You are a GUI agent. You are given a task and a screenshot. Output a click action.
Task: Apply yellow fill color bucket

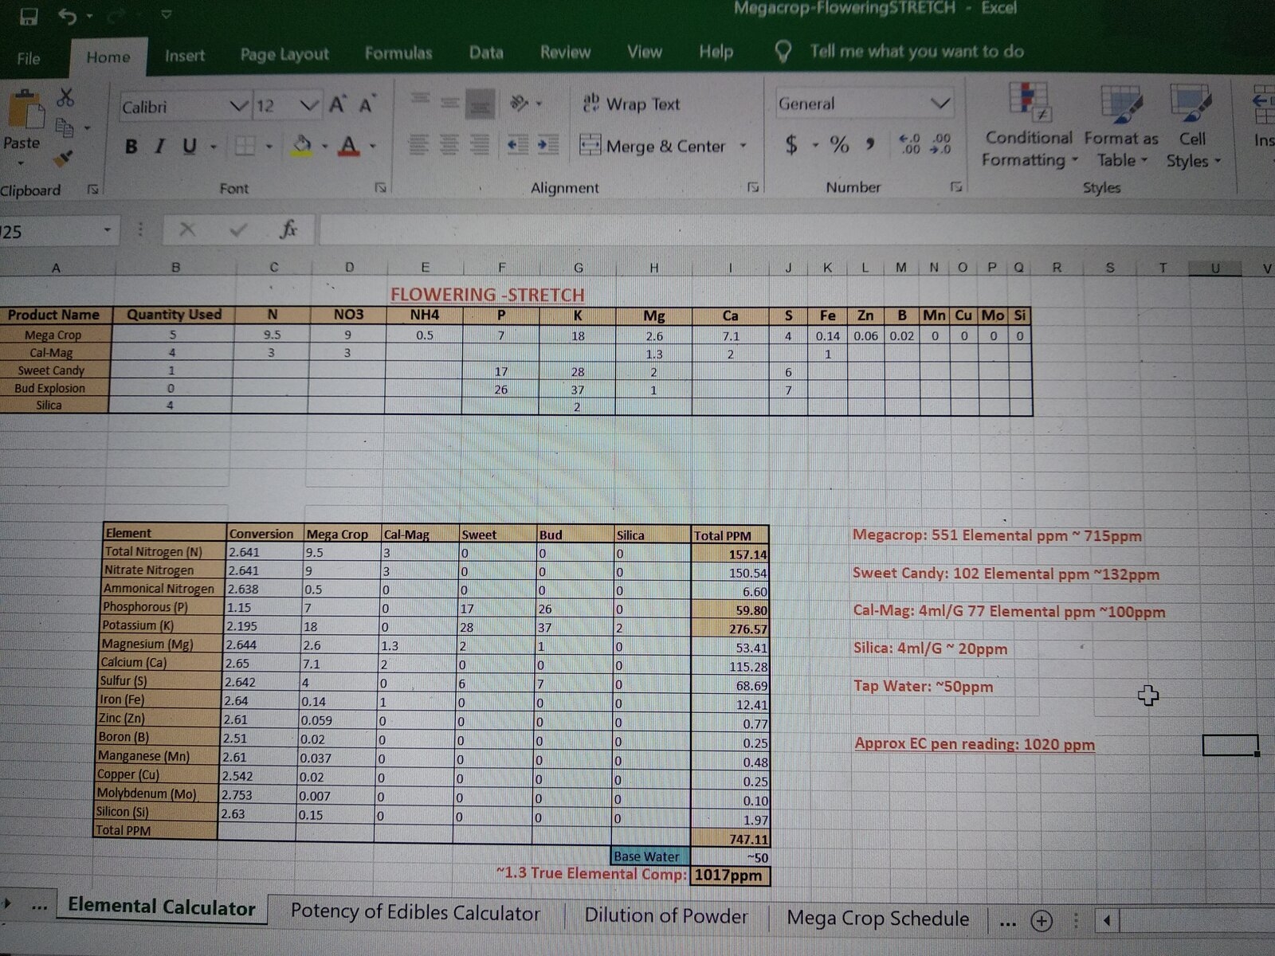click(302, 145)
